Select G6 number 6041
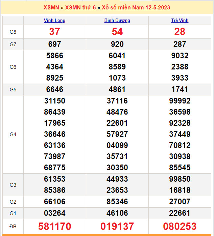Image resolution: width=214 pixels, height=236 pixels. pos(117,56)
